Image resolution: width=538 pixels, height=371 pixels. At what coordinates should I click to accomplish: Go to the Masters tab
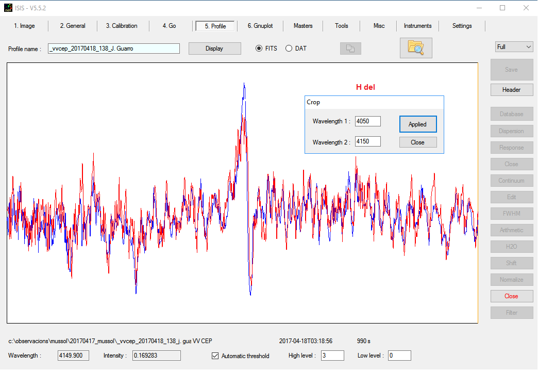(303, 26)
